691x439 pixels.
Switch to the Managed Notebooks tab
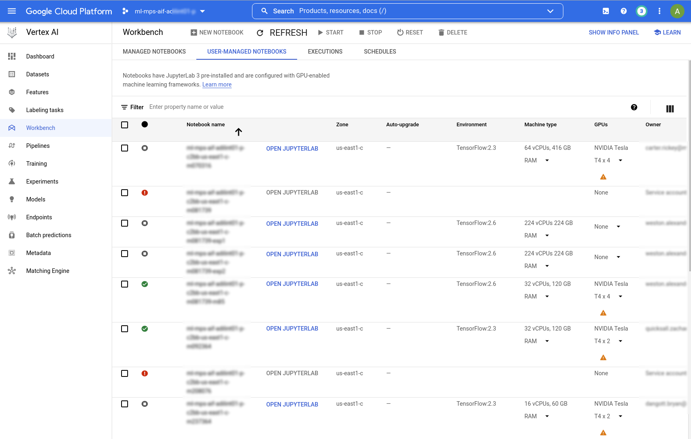pos(154,52)
